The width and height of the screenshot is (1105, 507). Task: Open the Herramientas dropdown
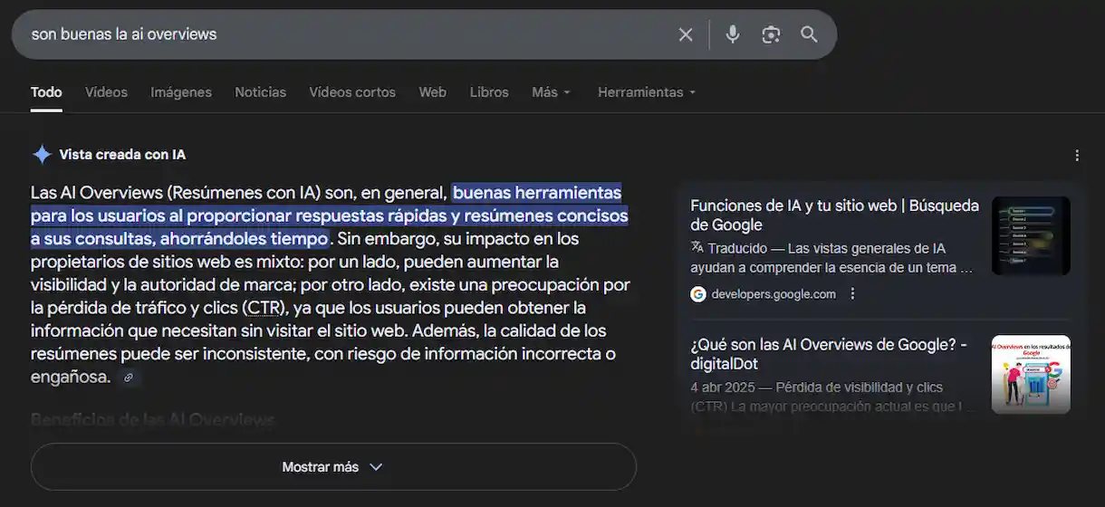point(646,92)
